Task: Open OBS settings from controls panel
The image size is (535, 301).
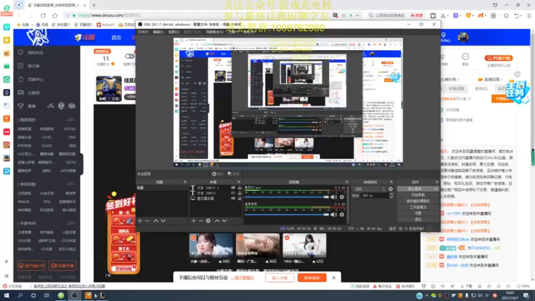Action: tap(418, 213)
